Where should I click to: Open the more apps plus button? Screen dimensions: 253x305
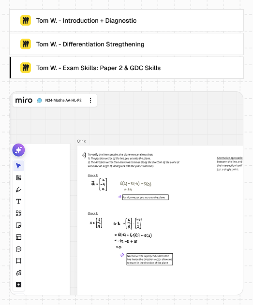(x=18, y=285)
